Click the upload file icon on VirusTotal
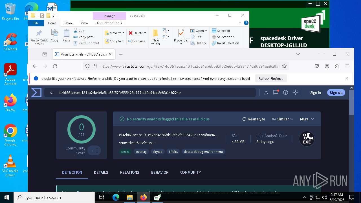This screenshot has width=361, height=203. 266,92
